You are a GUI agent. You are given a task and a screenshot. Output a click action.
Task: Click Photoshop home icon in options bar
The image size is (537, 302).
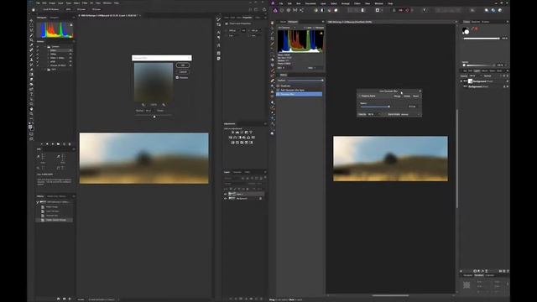pyautogui.click(x=34, y=9)
